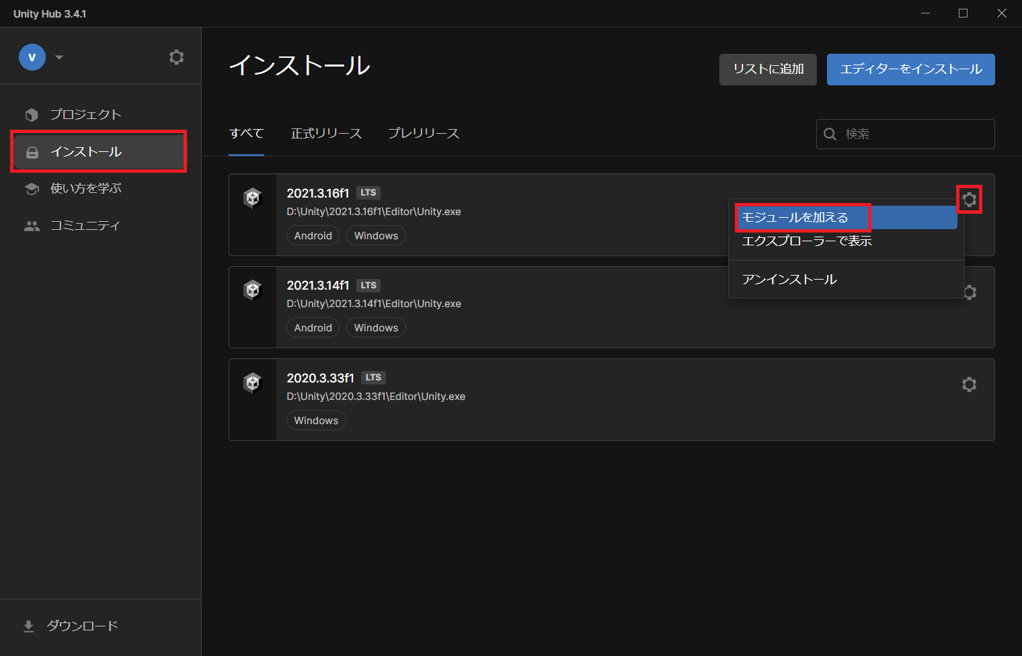
Task: Open Unity Hub preferences gear in the sidebar
Action: pyautogui.click(x=176, y=57)
